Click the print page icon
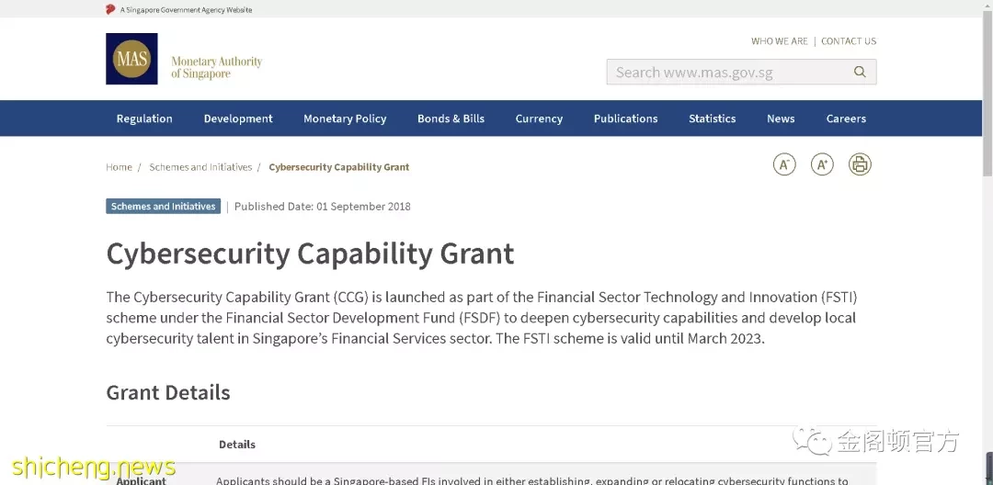 (x=860, y=164)
